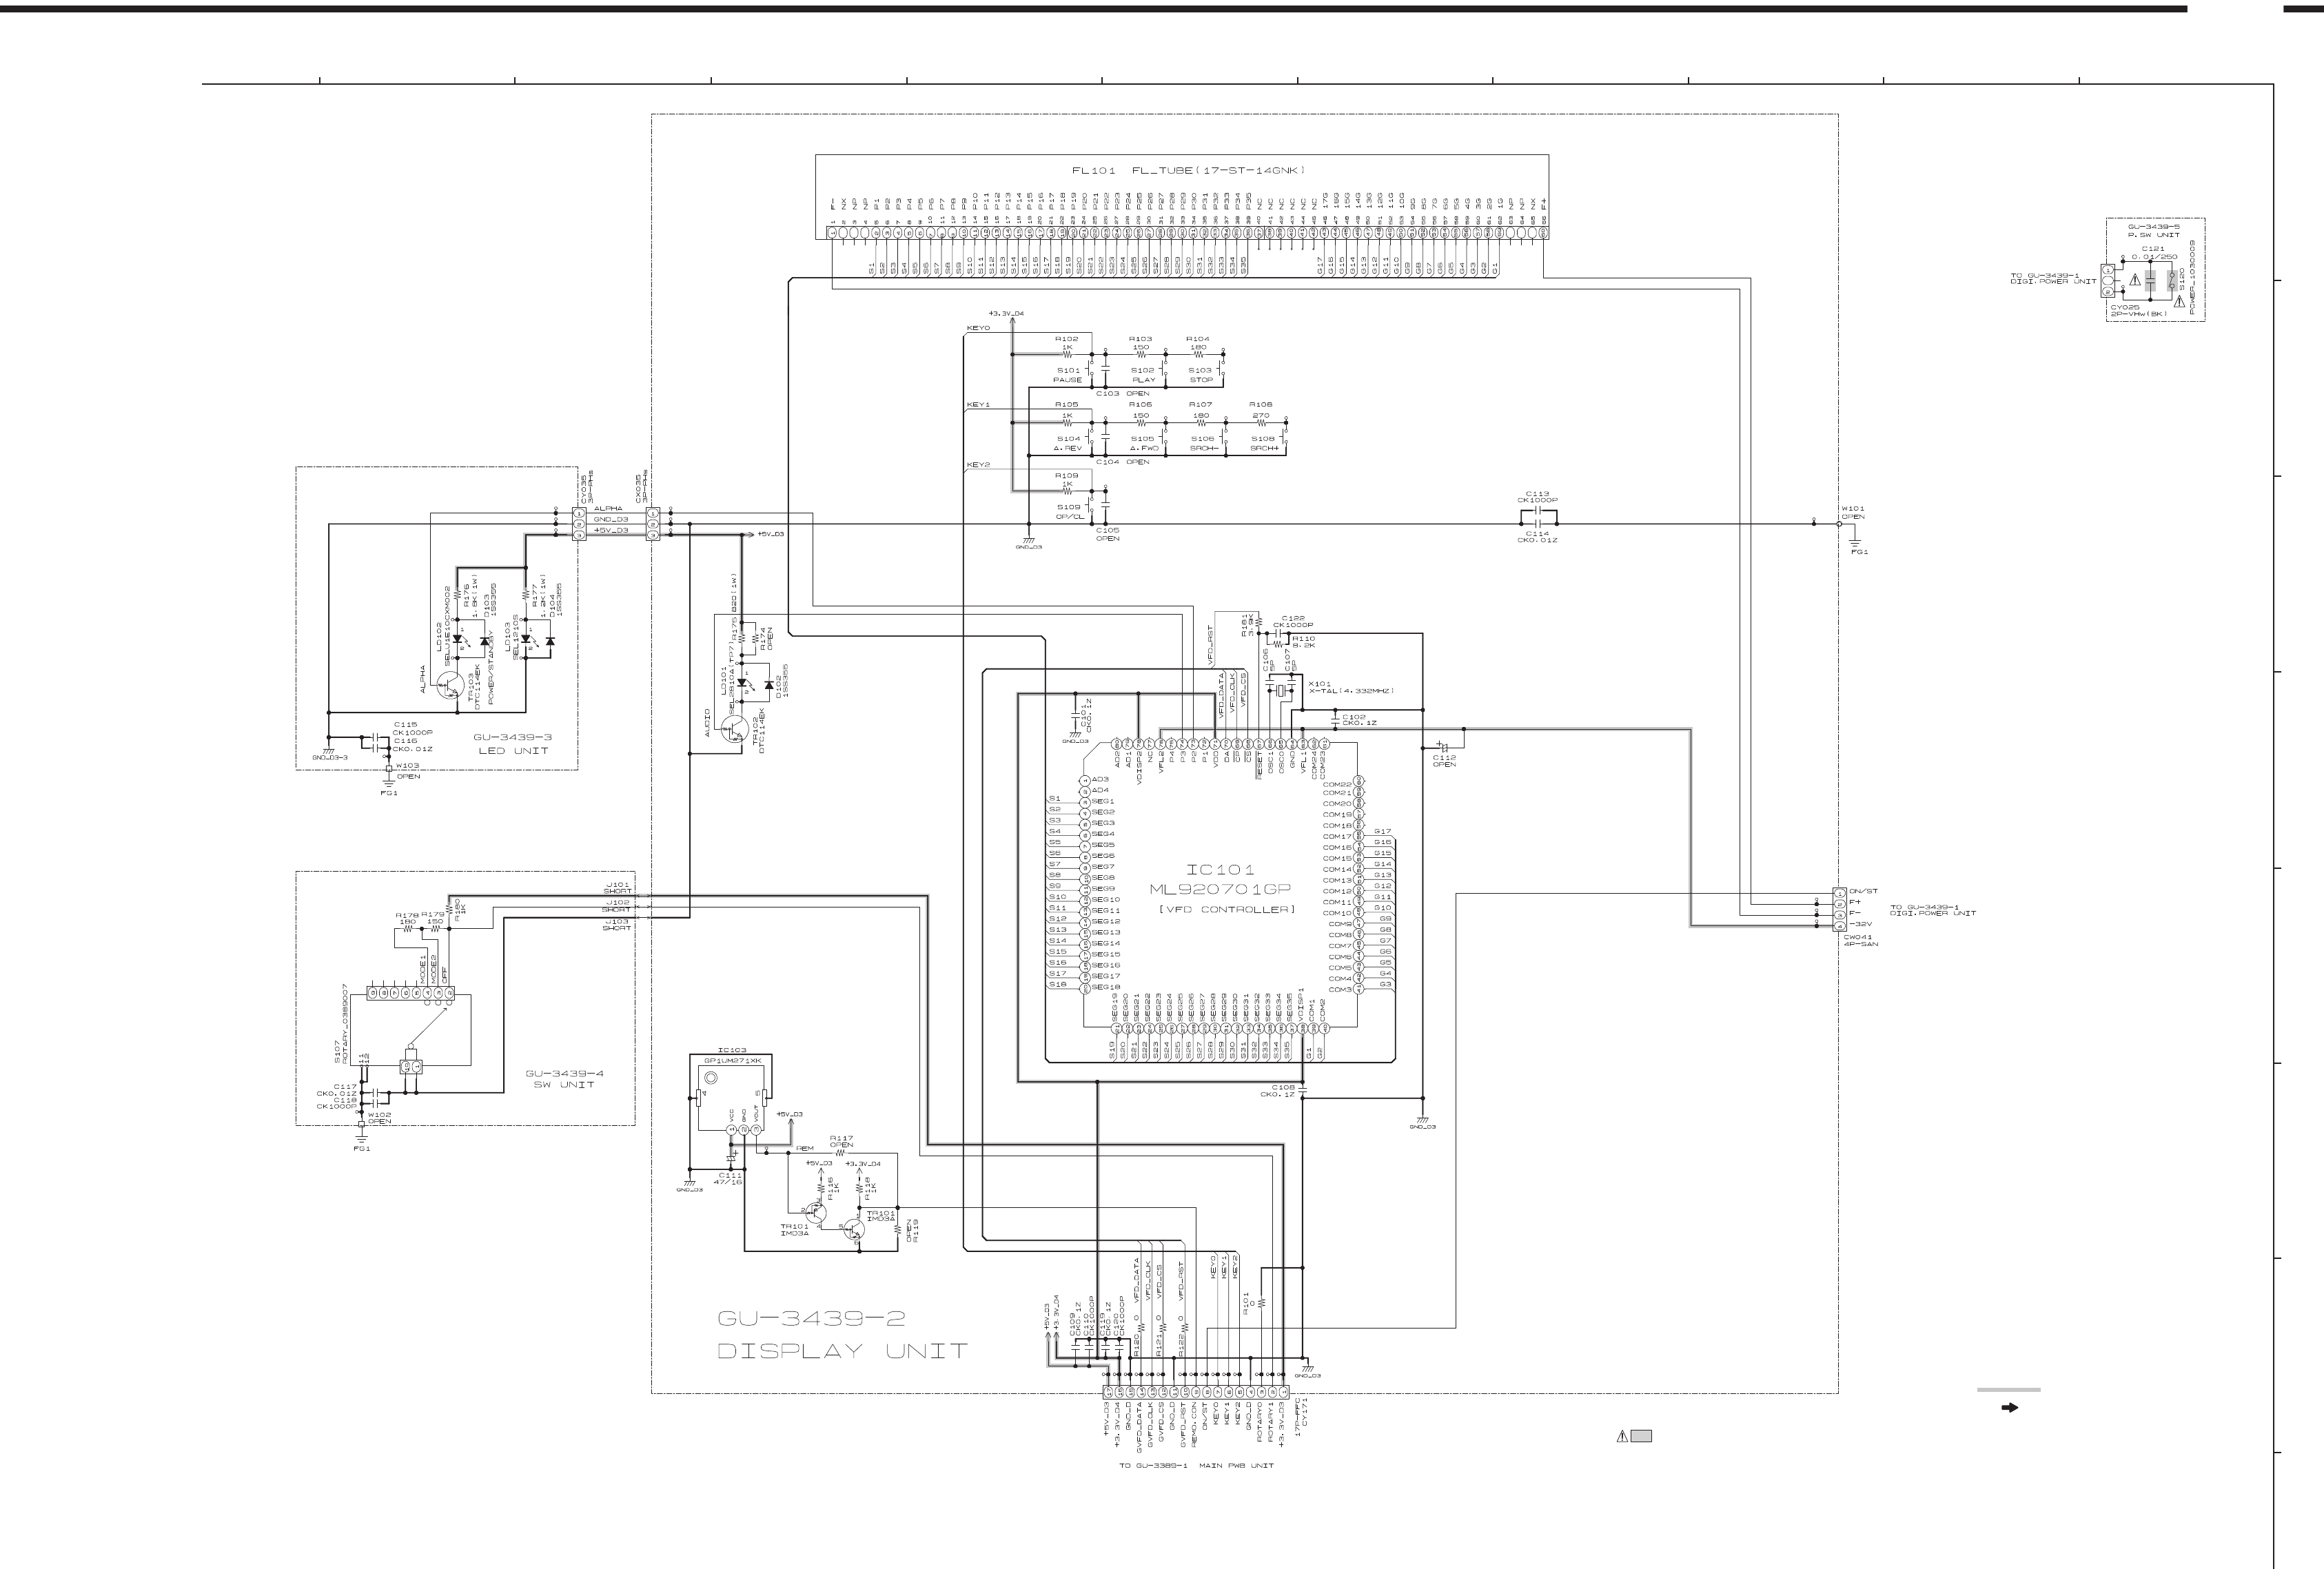
Task: Click the 'C104 OPEN' label
Action: tap(1122, 462)
